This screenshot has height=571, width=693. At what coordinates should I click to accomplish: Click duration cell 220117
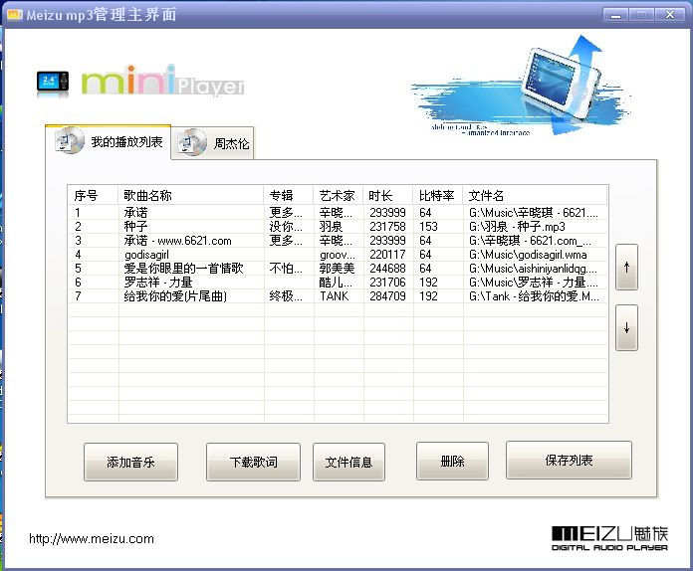tap(387, 255)
